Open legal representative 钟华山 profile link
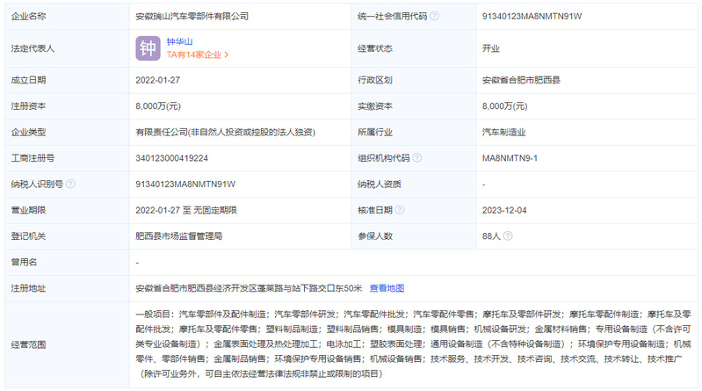Screen dimensions: 702x391 [x=179, y=41]
